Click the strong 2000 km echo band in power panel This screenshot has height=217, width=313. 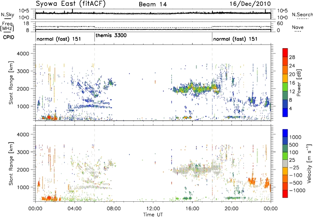(197, 89)
